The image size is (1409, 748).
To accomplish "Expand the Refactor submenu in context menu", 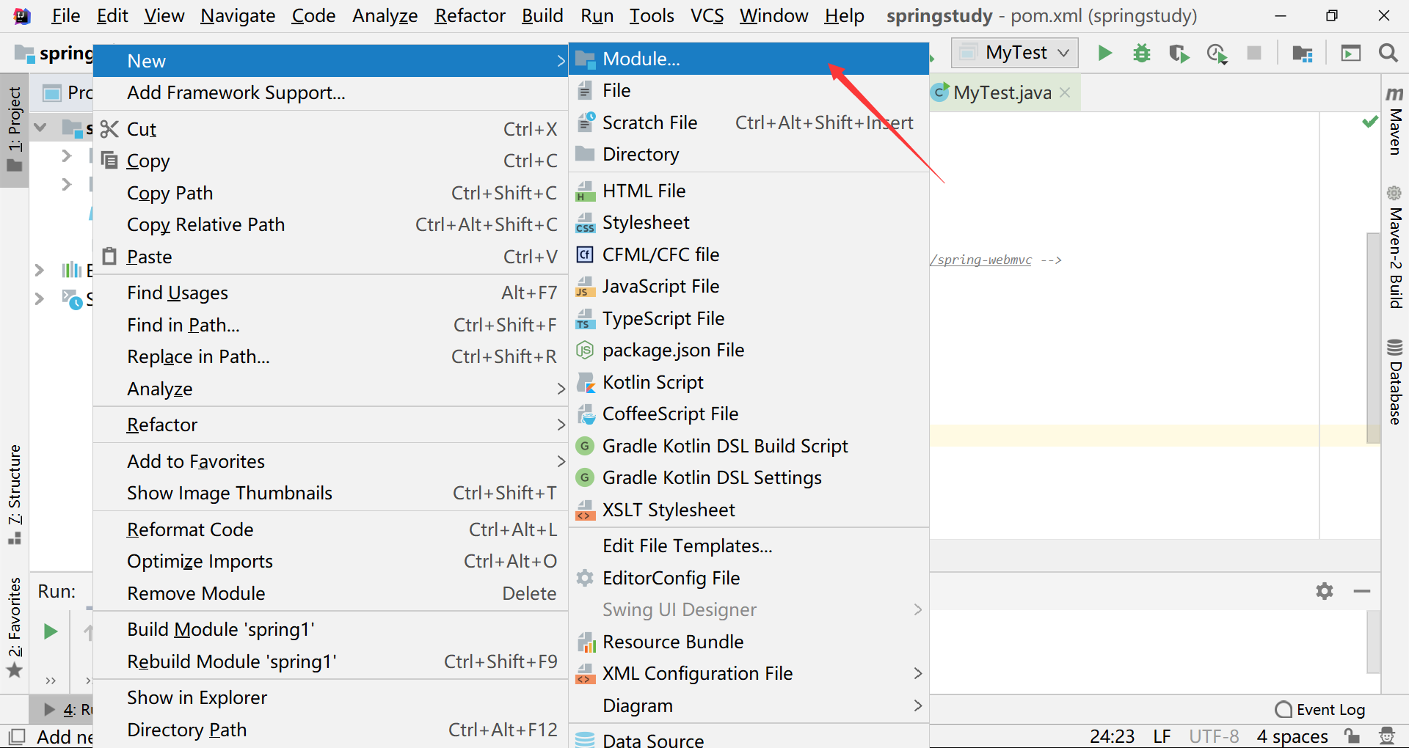I will pos(330,425).
